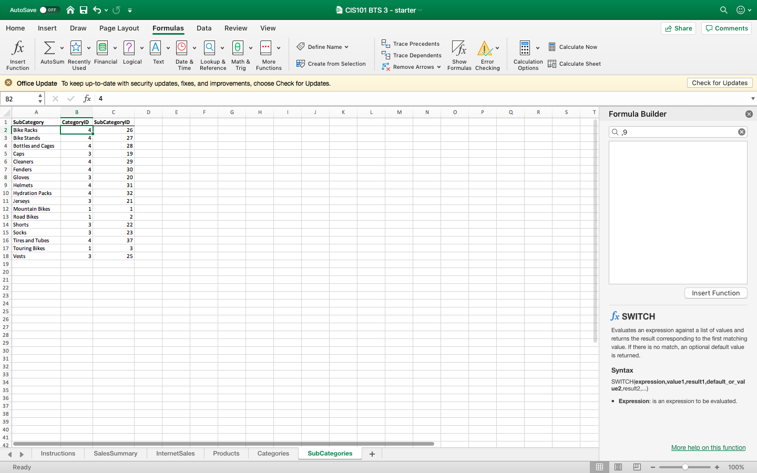Open the Home ribbon tab
The width and height of the screenshot is (757, 473).
tap(15, 28)
